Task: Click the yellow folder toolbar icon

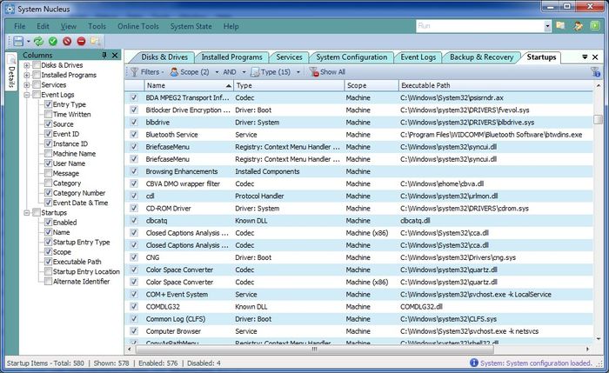Action: click(x=95, y=41)
